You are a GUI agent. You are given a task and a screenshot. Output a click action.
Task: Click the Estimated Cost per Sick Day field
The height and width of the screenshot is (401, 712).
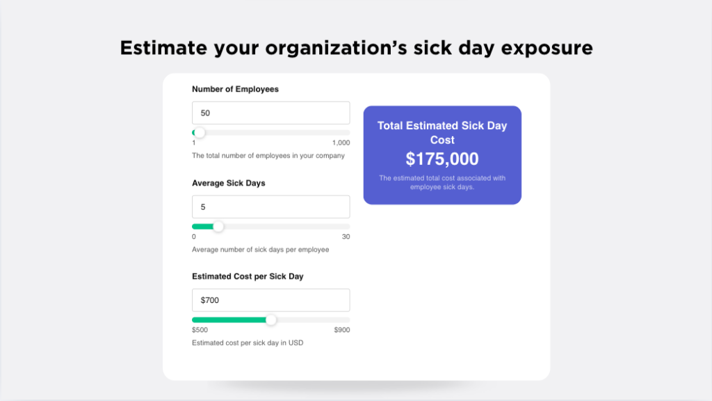tap(270, 300)
